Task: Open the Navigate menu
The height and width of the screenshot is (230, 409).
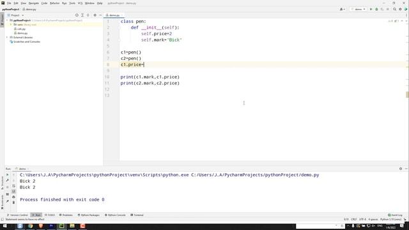Action: [34, 3]
